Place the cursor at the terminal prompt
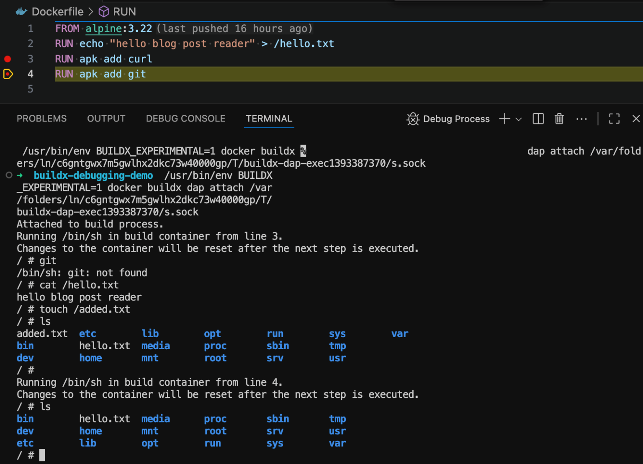 42,455
